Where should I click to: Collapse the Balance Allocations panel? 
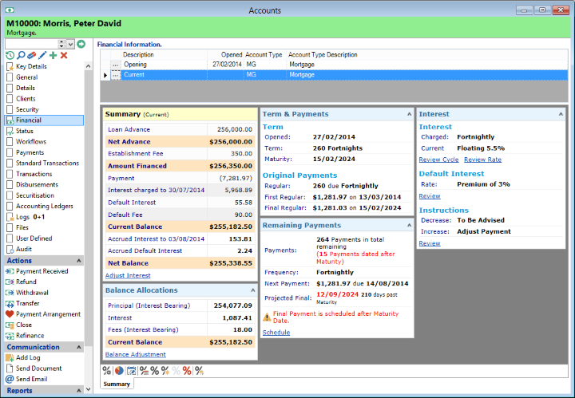click(x=252, y=290)
